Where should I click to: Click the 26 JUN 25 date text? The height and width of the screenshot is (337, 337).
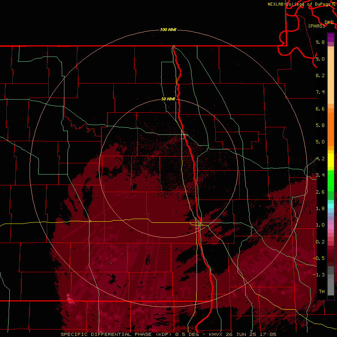pyautogui.click(x=242, y=334)
